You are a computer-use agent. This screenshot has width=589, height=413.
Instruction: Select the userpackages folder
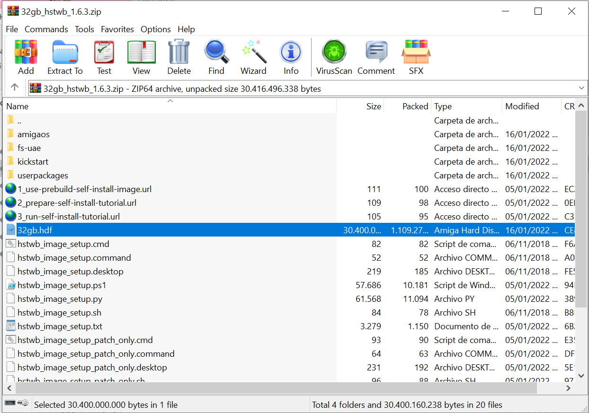tap(43, 175)
